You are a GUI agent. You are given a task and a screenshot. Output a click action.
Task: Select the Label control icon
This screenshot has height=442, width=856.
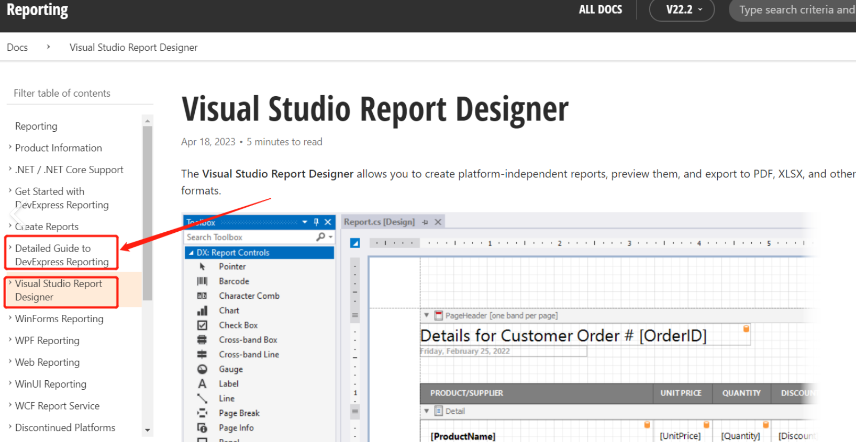[202, 384]
